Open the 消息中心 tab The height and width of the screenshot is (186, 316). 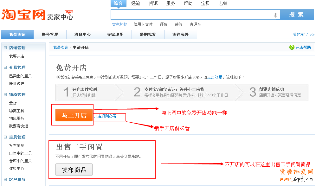pos(82,35)
